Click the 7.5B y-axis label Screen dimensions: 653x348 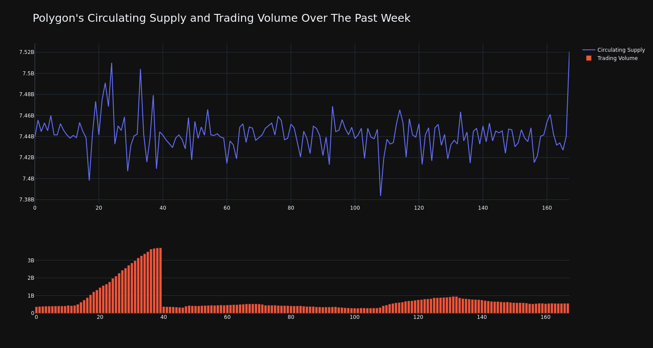(x=28, y=73)
